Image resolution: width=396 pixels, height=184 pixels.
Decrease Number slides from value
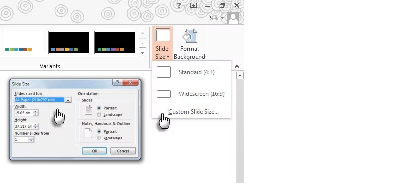coord(31,141)
